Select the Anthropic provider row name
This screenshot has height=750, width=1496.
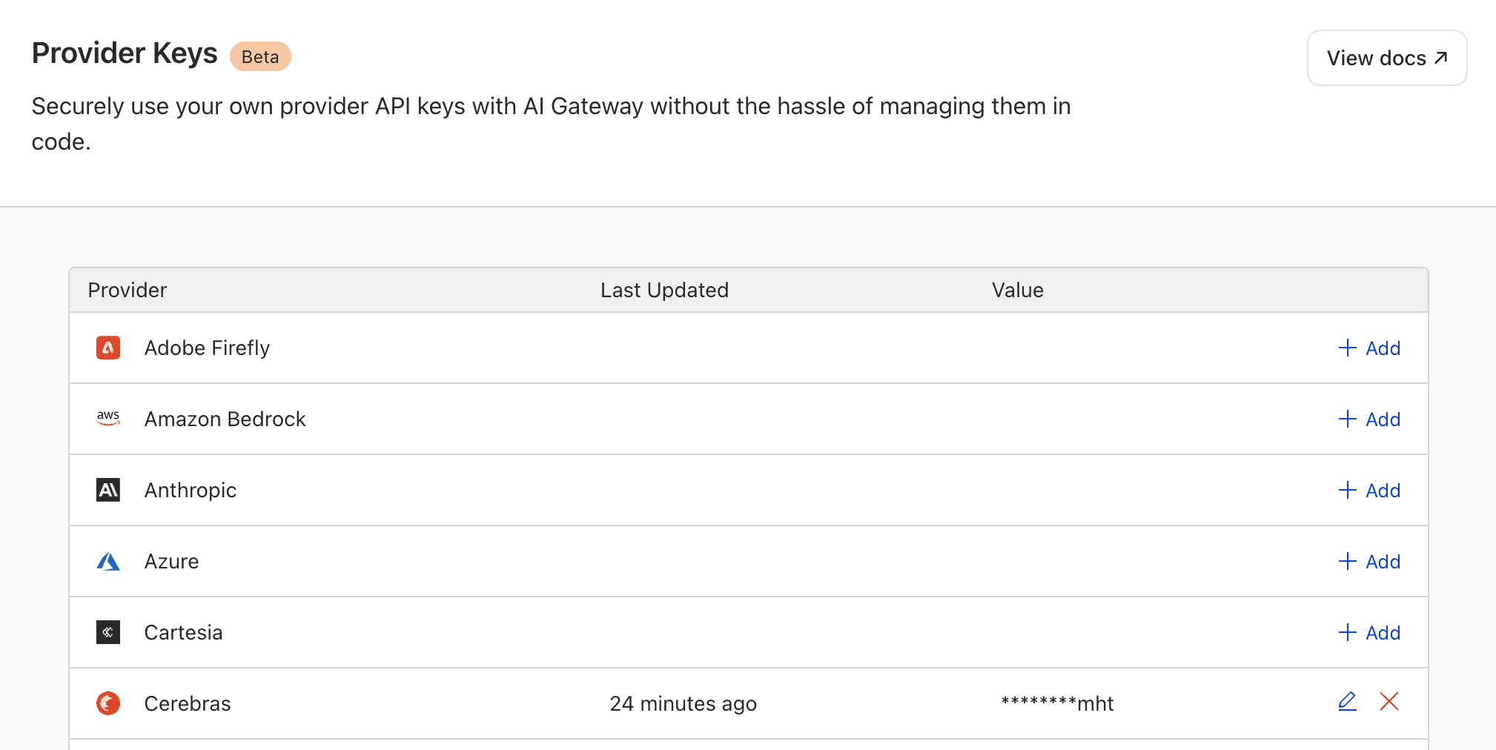point(191,490)
